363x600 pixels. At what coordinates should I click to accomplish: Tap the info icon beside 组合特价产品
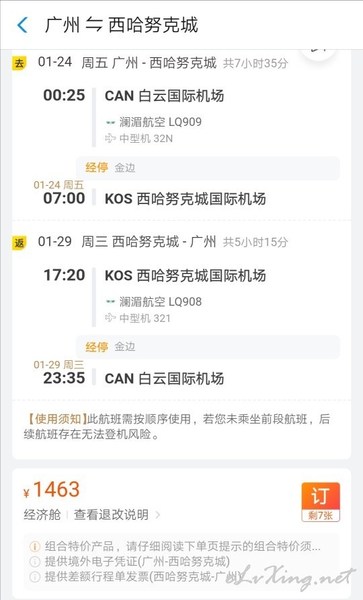tap(35, 546)
